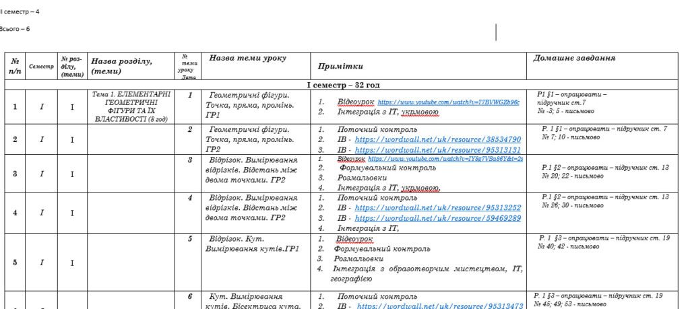The height and width of the screenshot is (309, 690).
Task: Click homework '№ -3; 5 - письмово'
Action: pyautogui.click(x=565, y=111)
